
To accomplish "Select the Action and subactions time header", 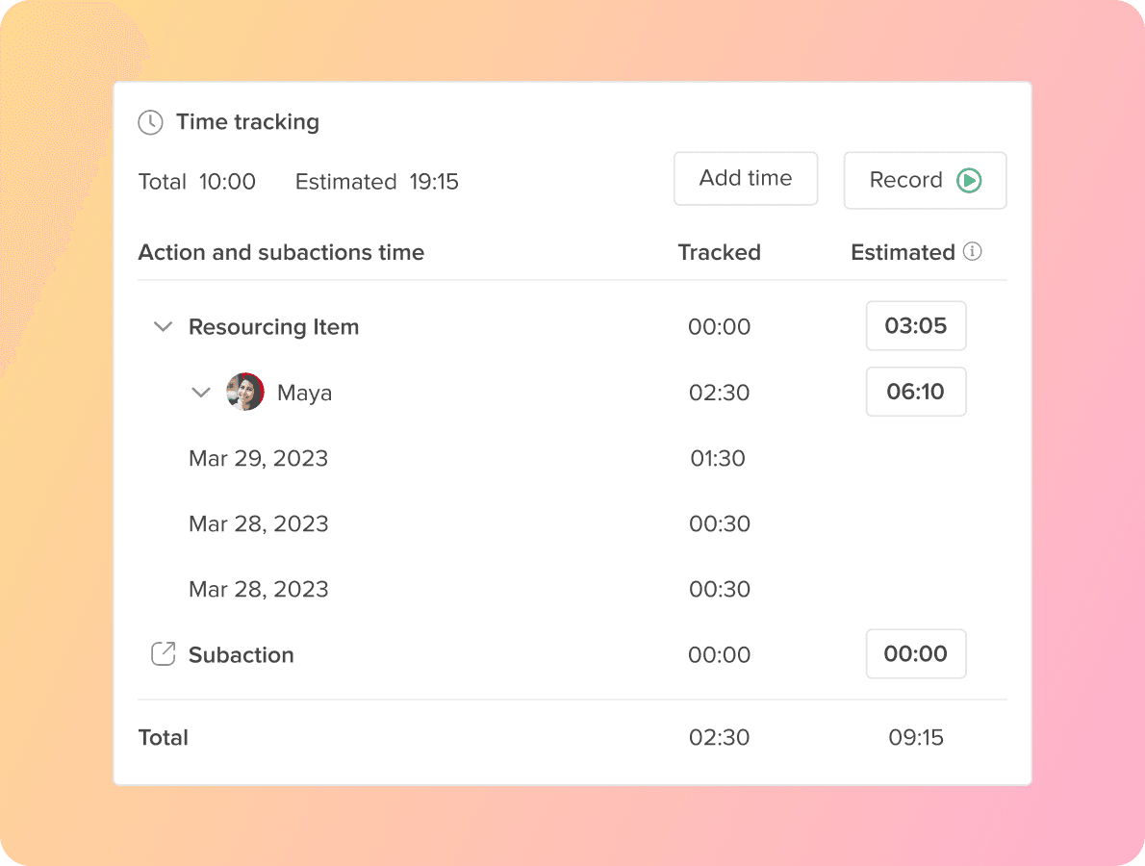I will point(282,251).
